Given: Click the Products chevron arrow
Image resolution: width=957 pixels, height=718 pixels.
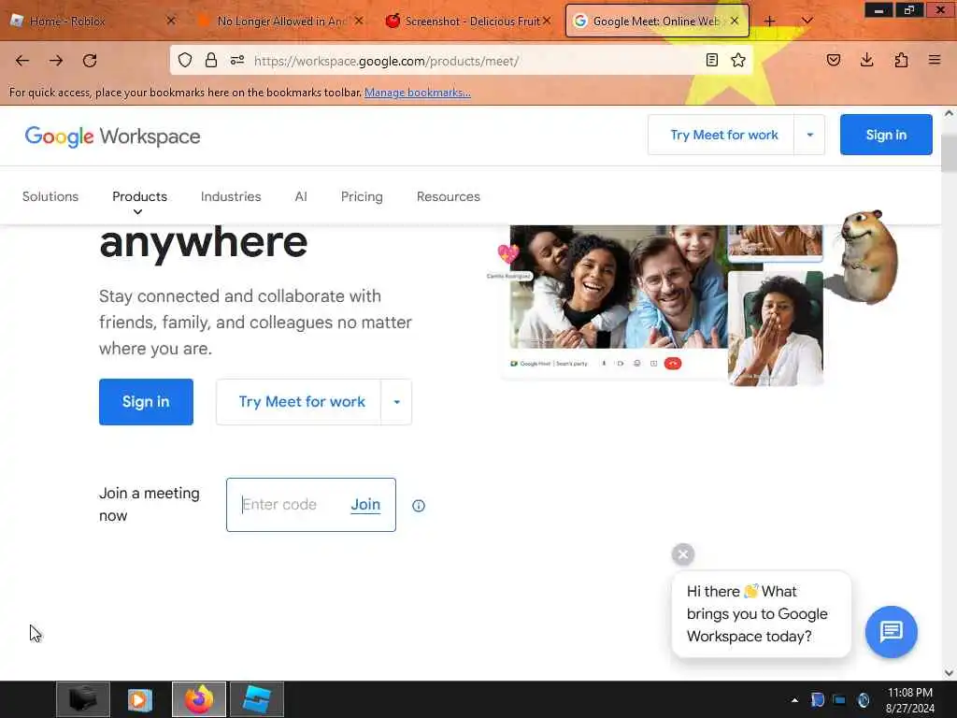Looking at the screenshot, I should pyautogui.click(x=138, y=212).
